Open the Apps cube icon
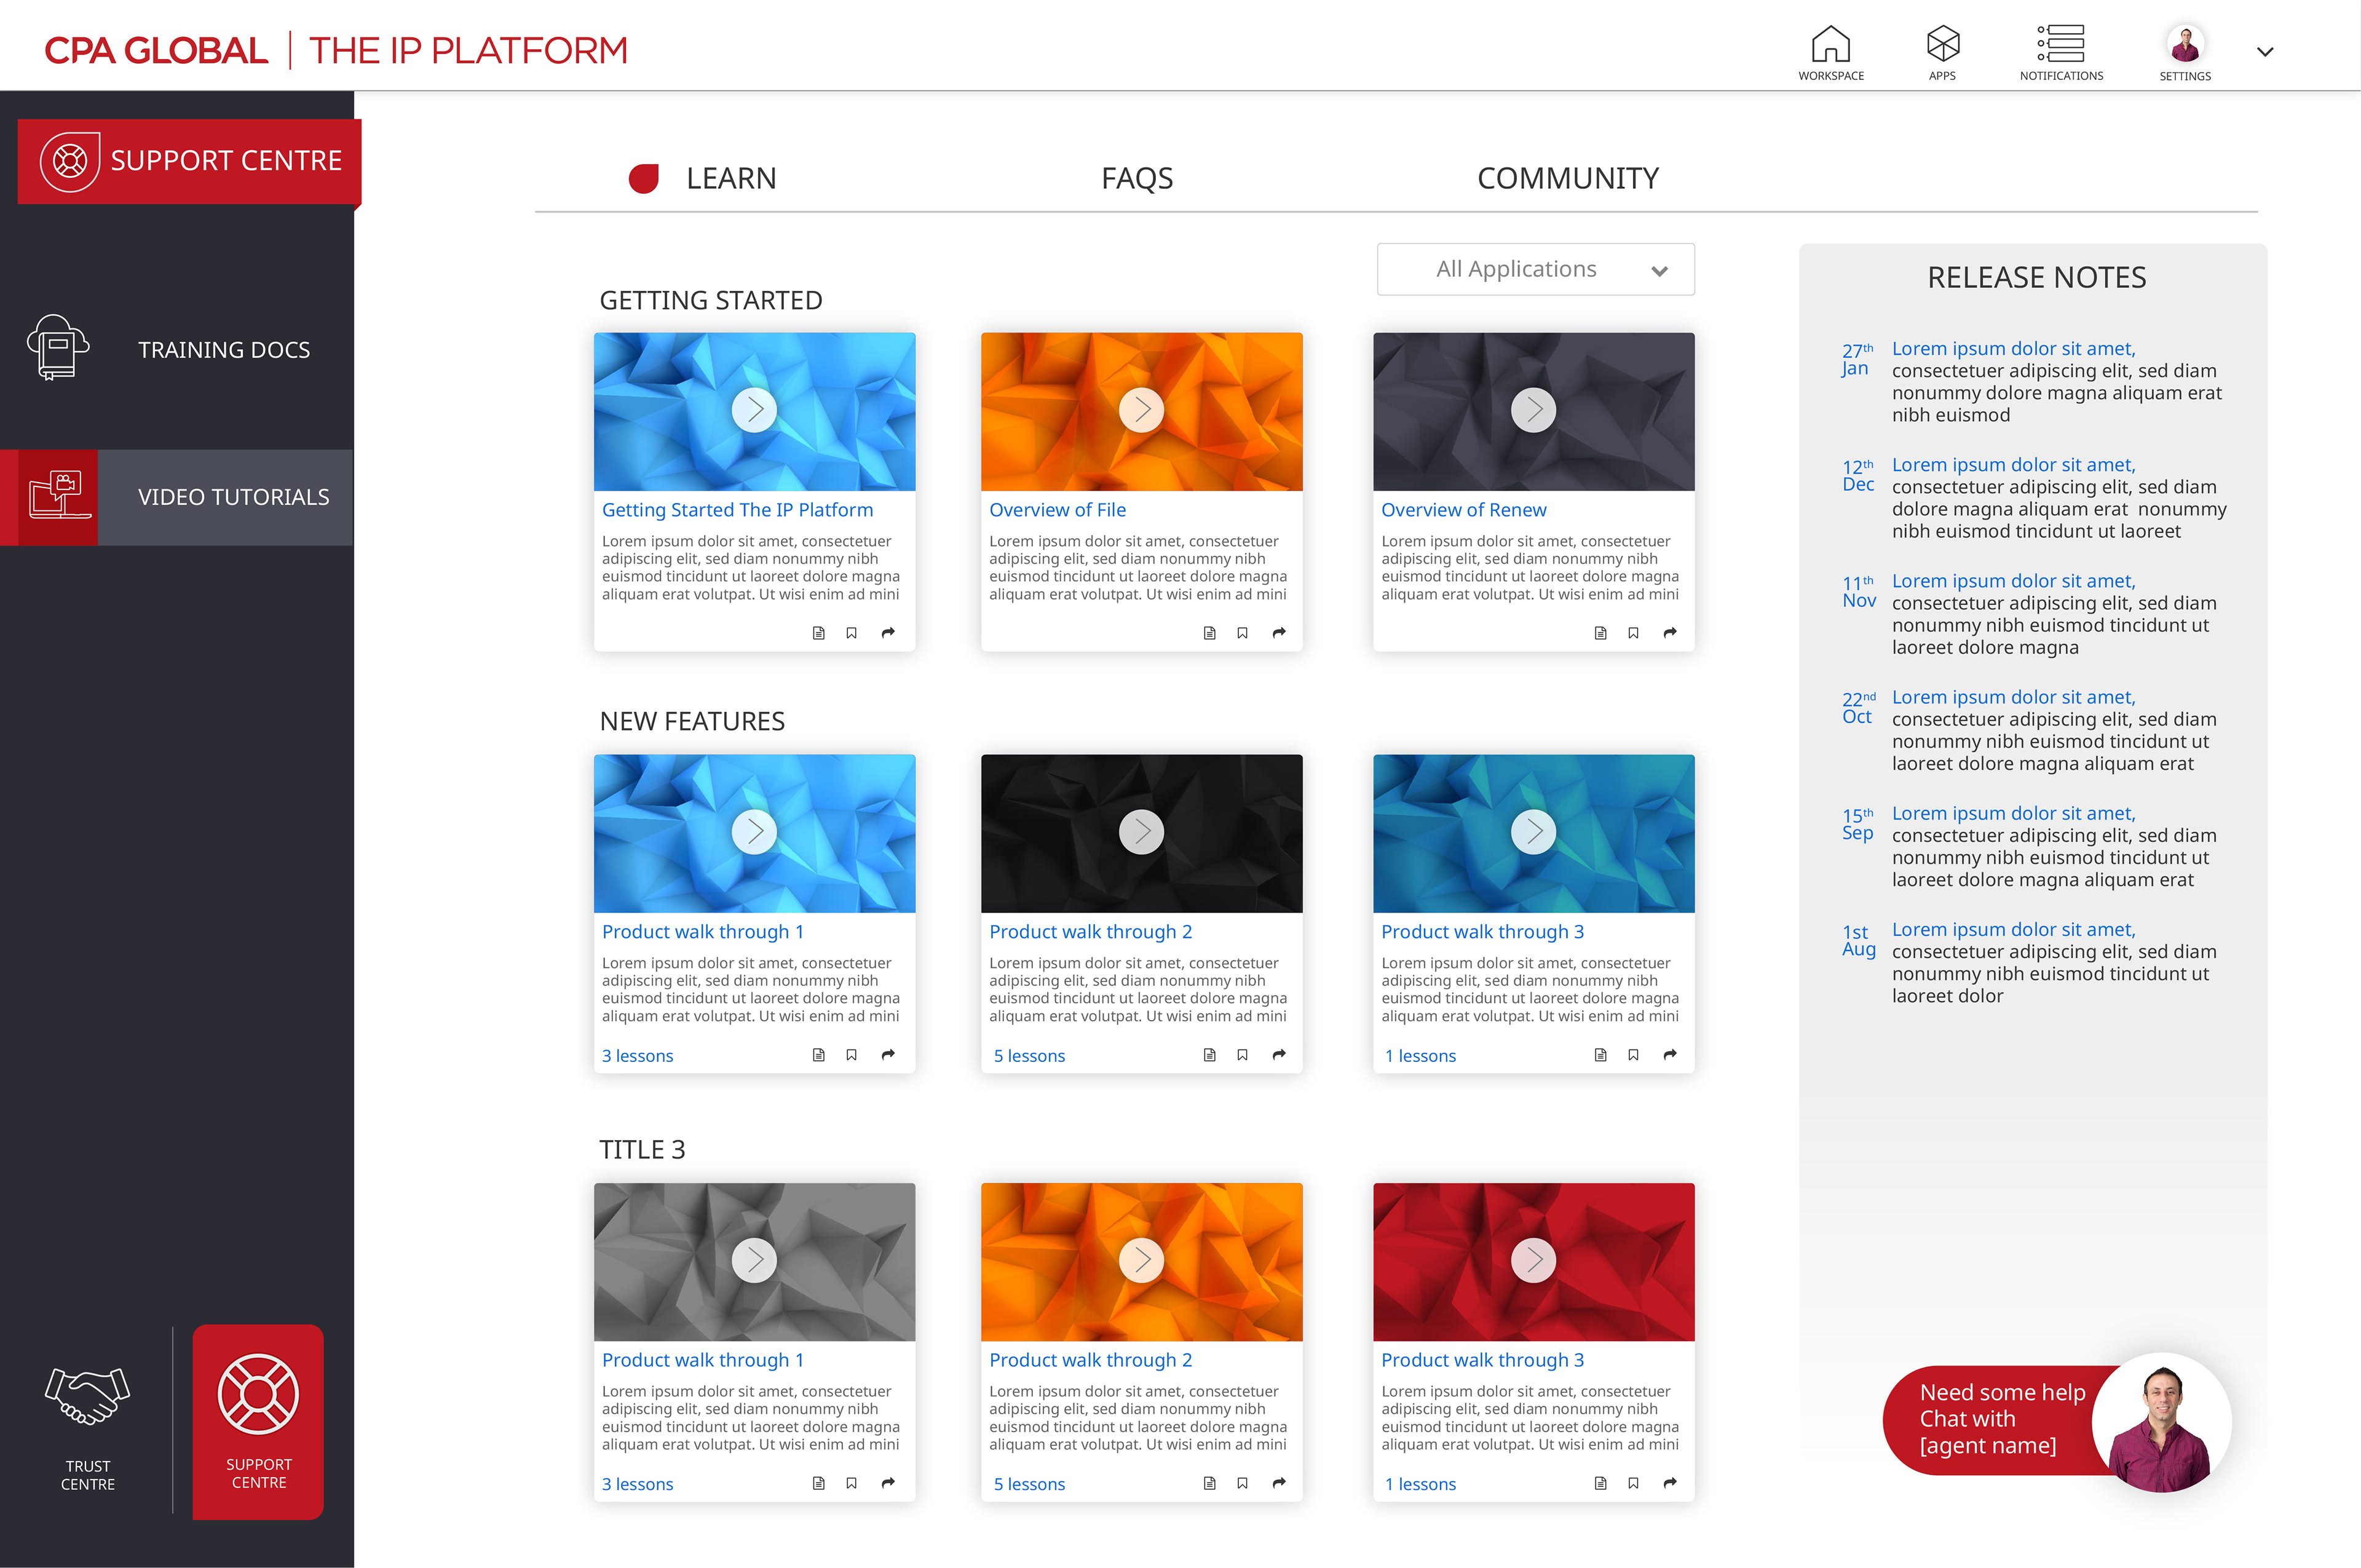 1942,44
